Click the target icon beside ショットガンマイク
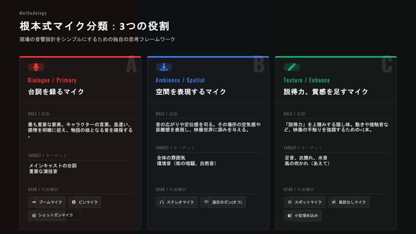Viewport: 416px width, 234px height. (34, 215)
